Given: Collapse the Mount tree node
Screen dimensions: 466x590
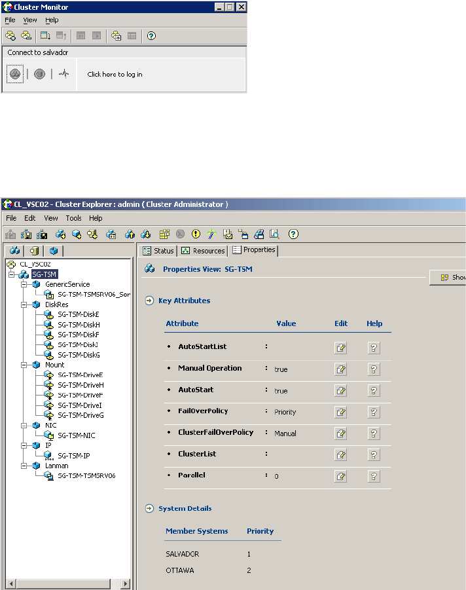Looking at the screenshot, I should point(24,365).
